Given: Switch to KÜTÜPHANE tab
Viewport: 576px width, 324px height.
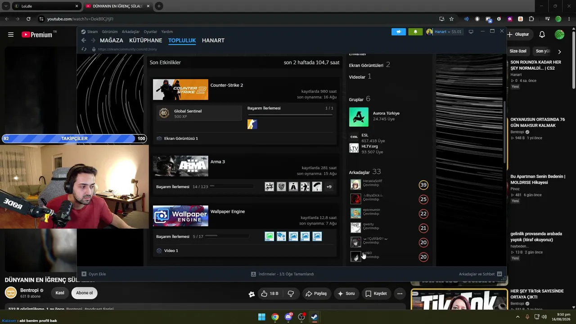Looking at the screenshot, I should coord(145,40).
